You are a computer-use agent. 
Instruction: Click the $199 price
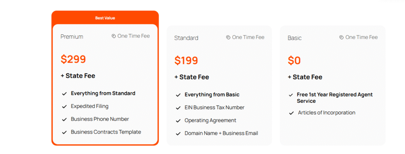(186, 60)
